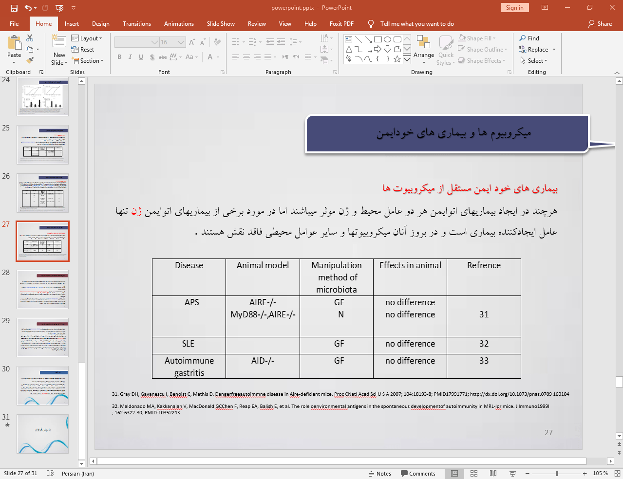Image resolution: width=623 pixels, height=479 pixels.
Task: Switch to Normal view in status bar
Action: click(454, 474)
